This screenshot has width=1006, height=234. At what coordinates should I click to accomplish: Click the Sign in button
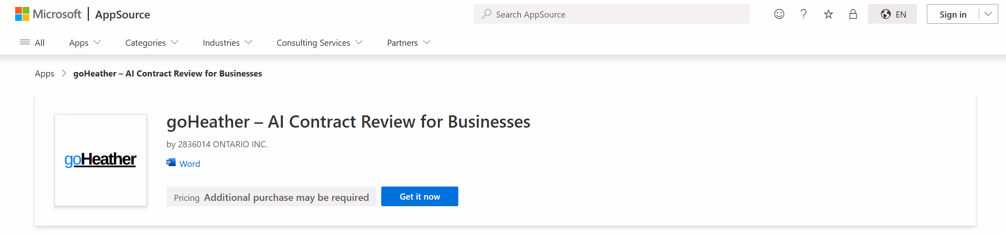pos(953,14)
